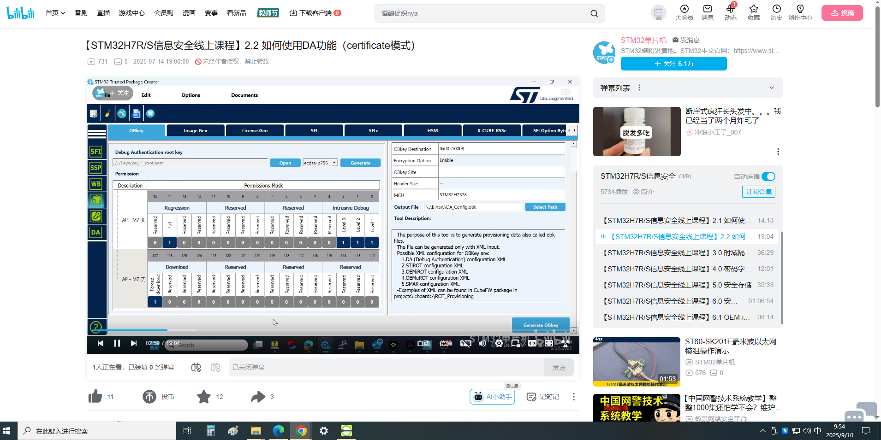This screenshot has width=881, height=440.
Task: Pause the video playback
Action: pos(117,343)
